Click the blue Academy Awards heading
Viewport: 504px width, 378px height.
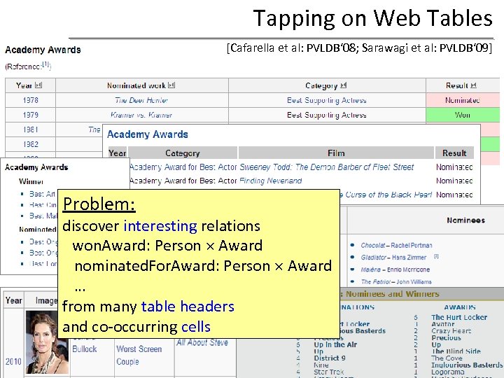[148, 134]
